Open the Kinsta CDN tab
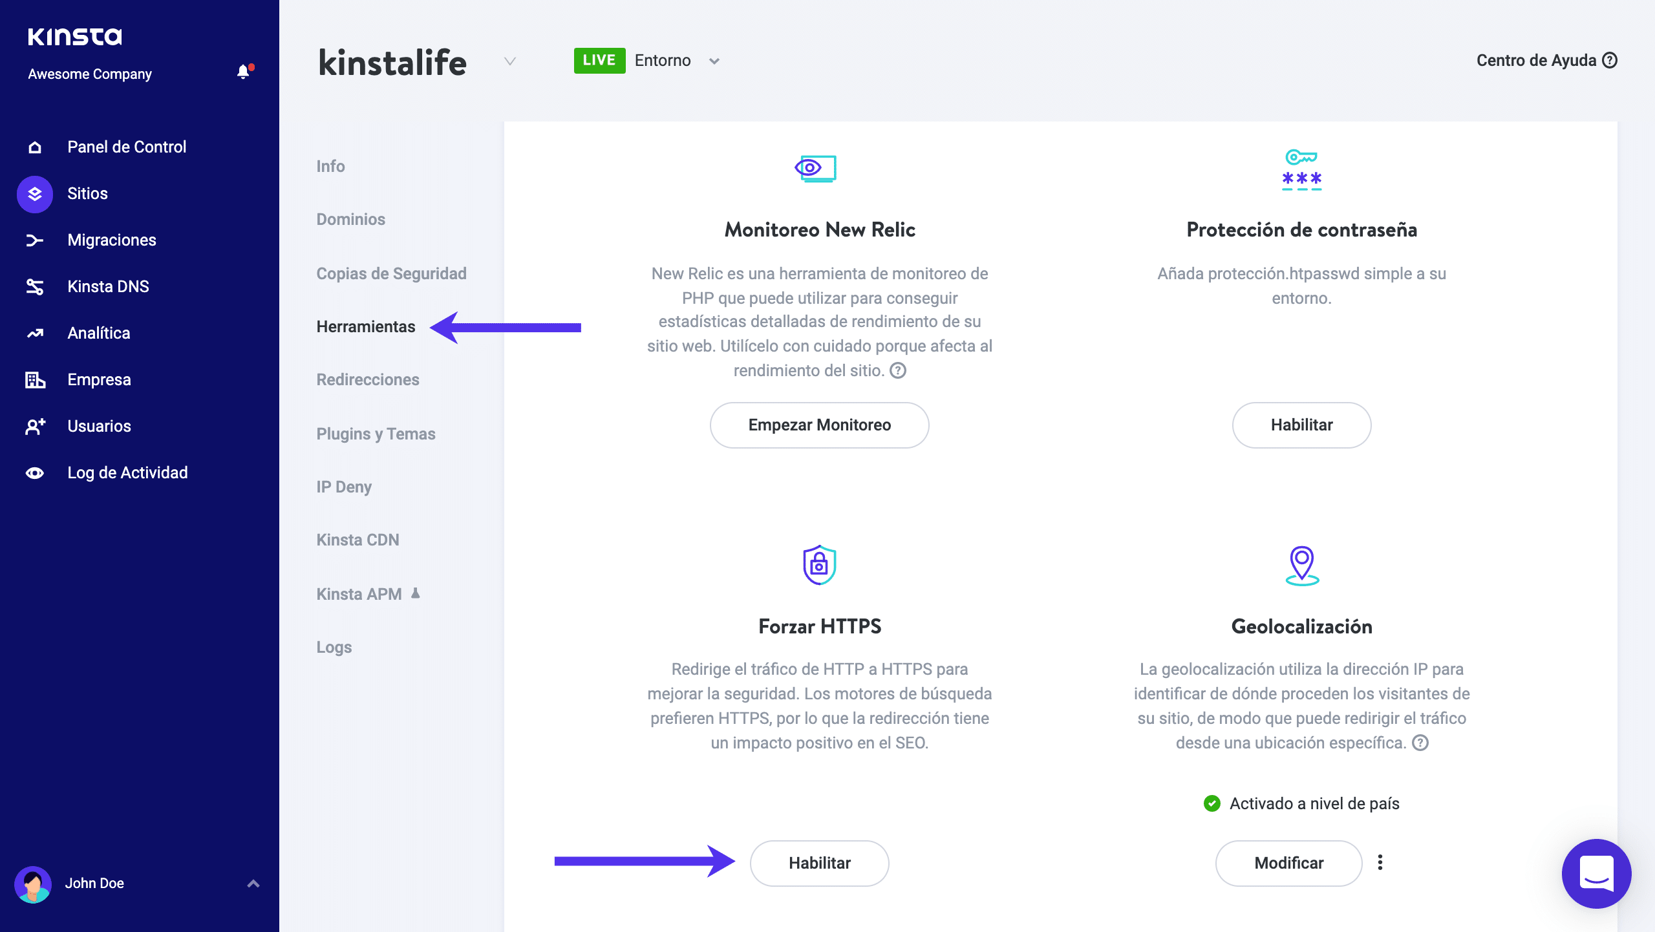Viewport: 1655px width, 932px height. [358, 540]
